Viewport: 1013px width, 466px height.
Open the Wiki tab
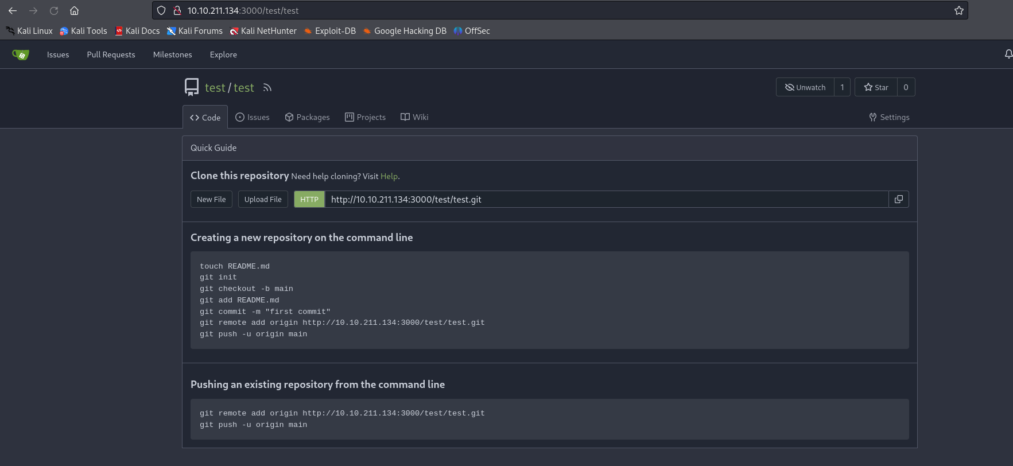(414, 117)
